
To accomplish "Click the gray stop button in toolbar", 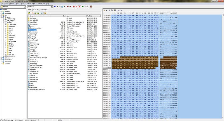I will (87, 7).
